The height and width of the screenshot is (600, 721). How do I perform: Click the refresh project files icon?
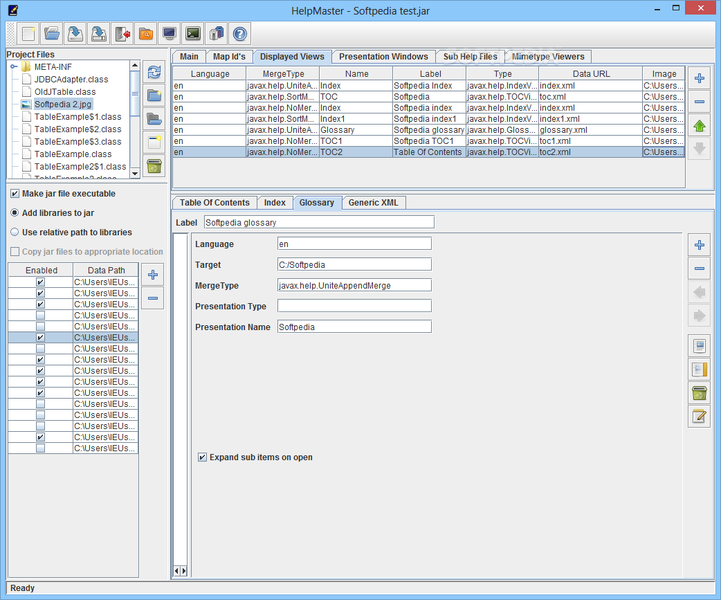154,72
